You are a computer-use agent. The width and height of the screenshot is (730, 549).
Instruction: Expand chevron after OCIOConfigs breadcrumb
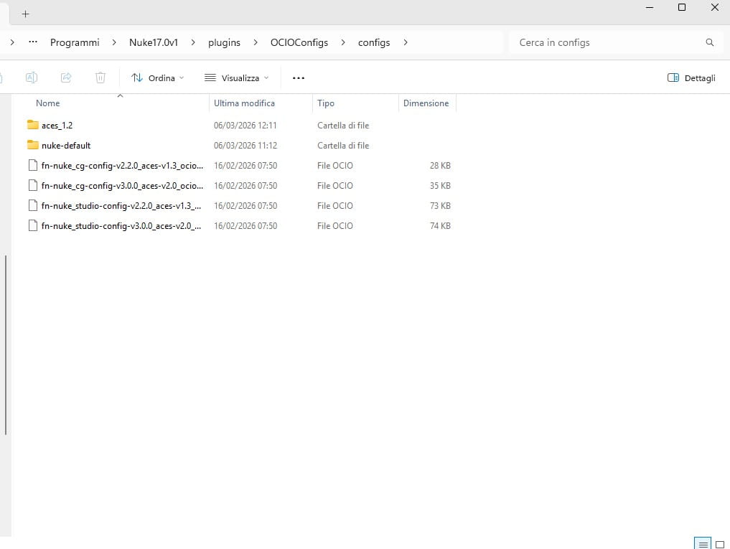[343, 42]
